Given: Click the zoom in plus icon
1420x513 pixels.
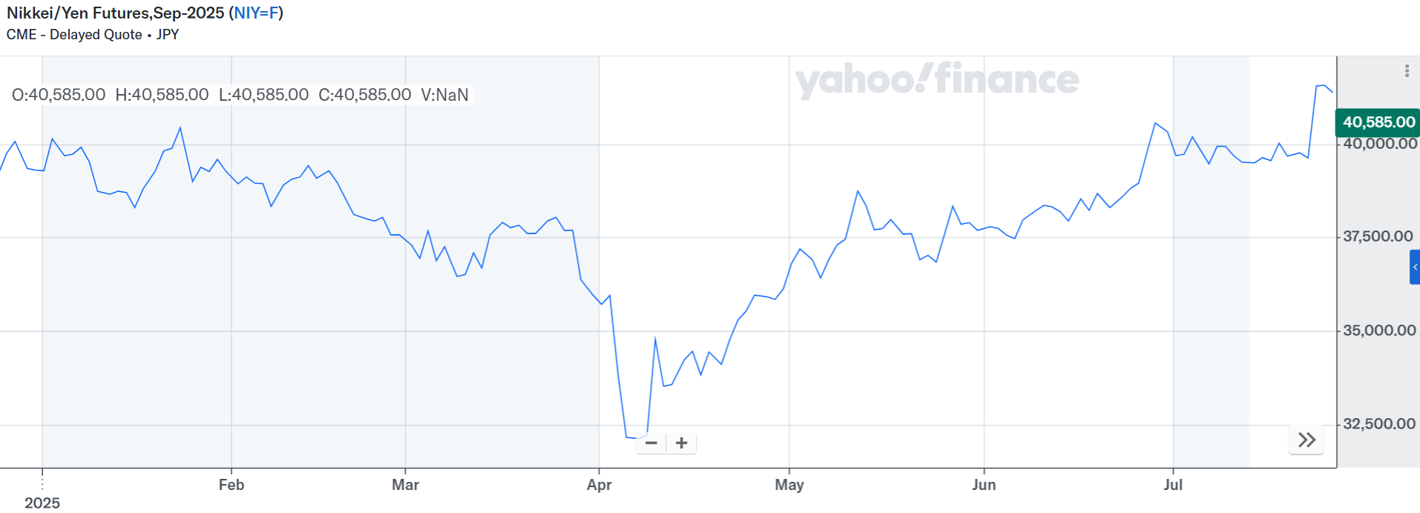Looking at the screenshot, I should [682, 443].
